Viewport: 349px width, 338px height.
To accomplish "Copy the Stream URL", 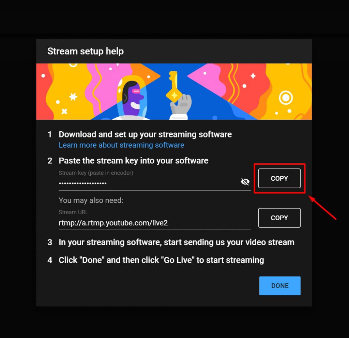I will tap(279, 218).
